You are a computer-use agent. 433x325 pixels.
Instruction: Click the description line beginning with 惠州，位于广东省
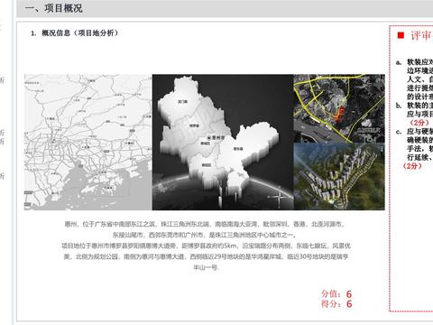click(x=205, y=224)
